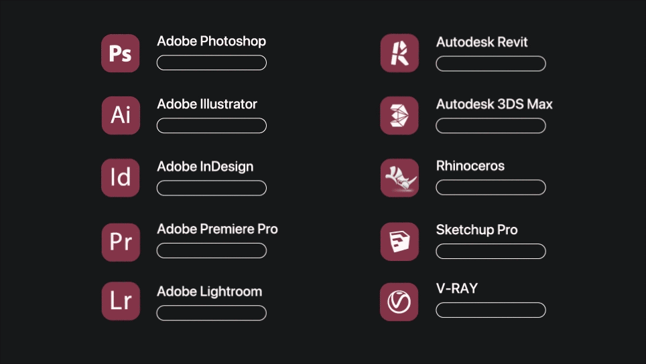Click the bar below Adobe InDesign
Image resolution: width=646 pixels, height=364 pixels.
point(212,188)
